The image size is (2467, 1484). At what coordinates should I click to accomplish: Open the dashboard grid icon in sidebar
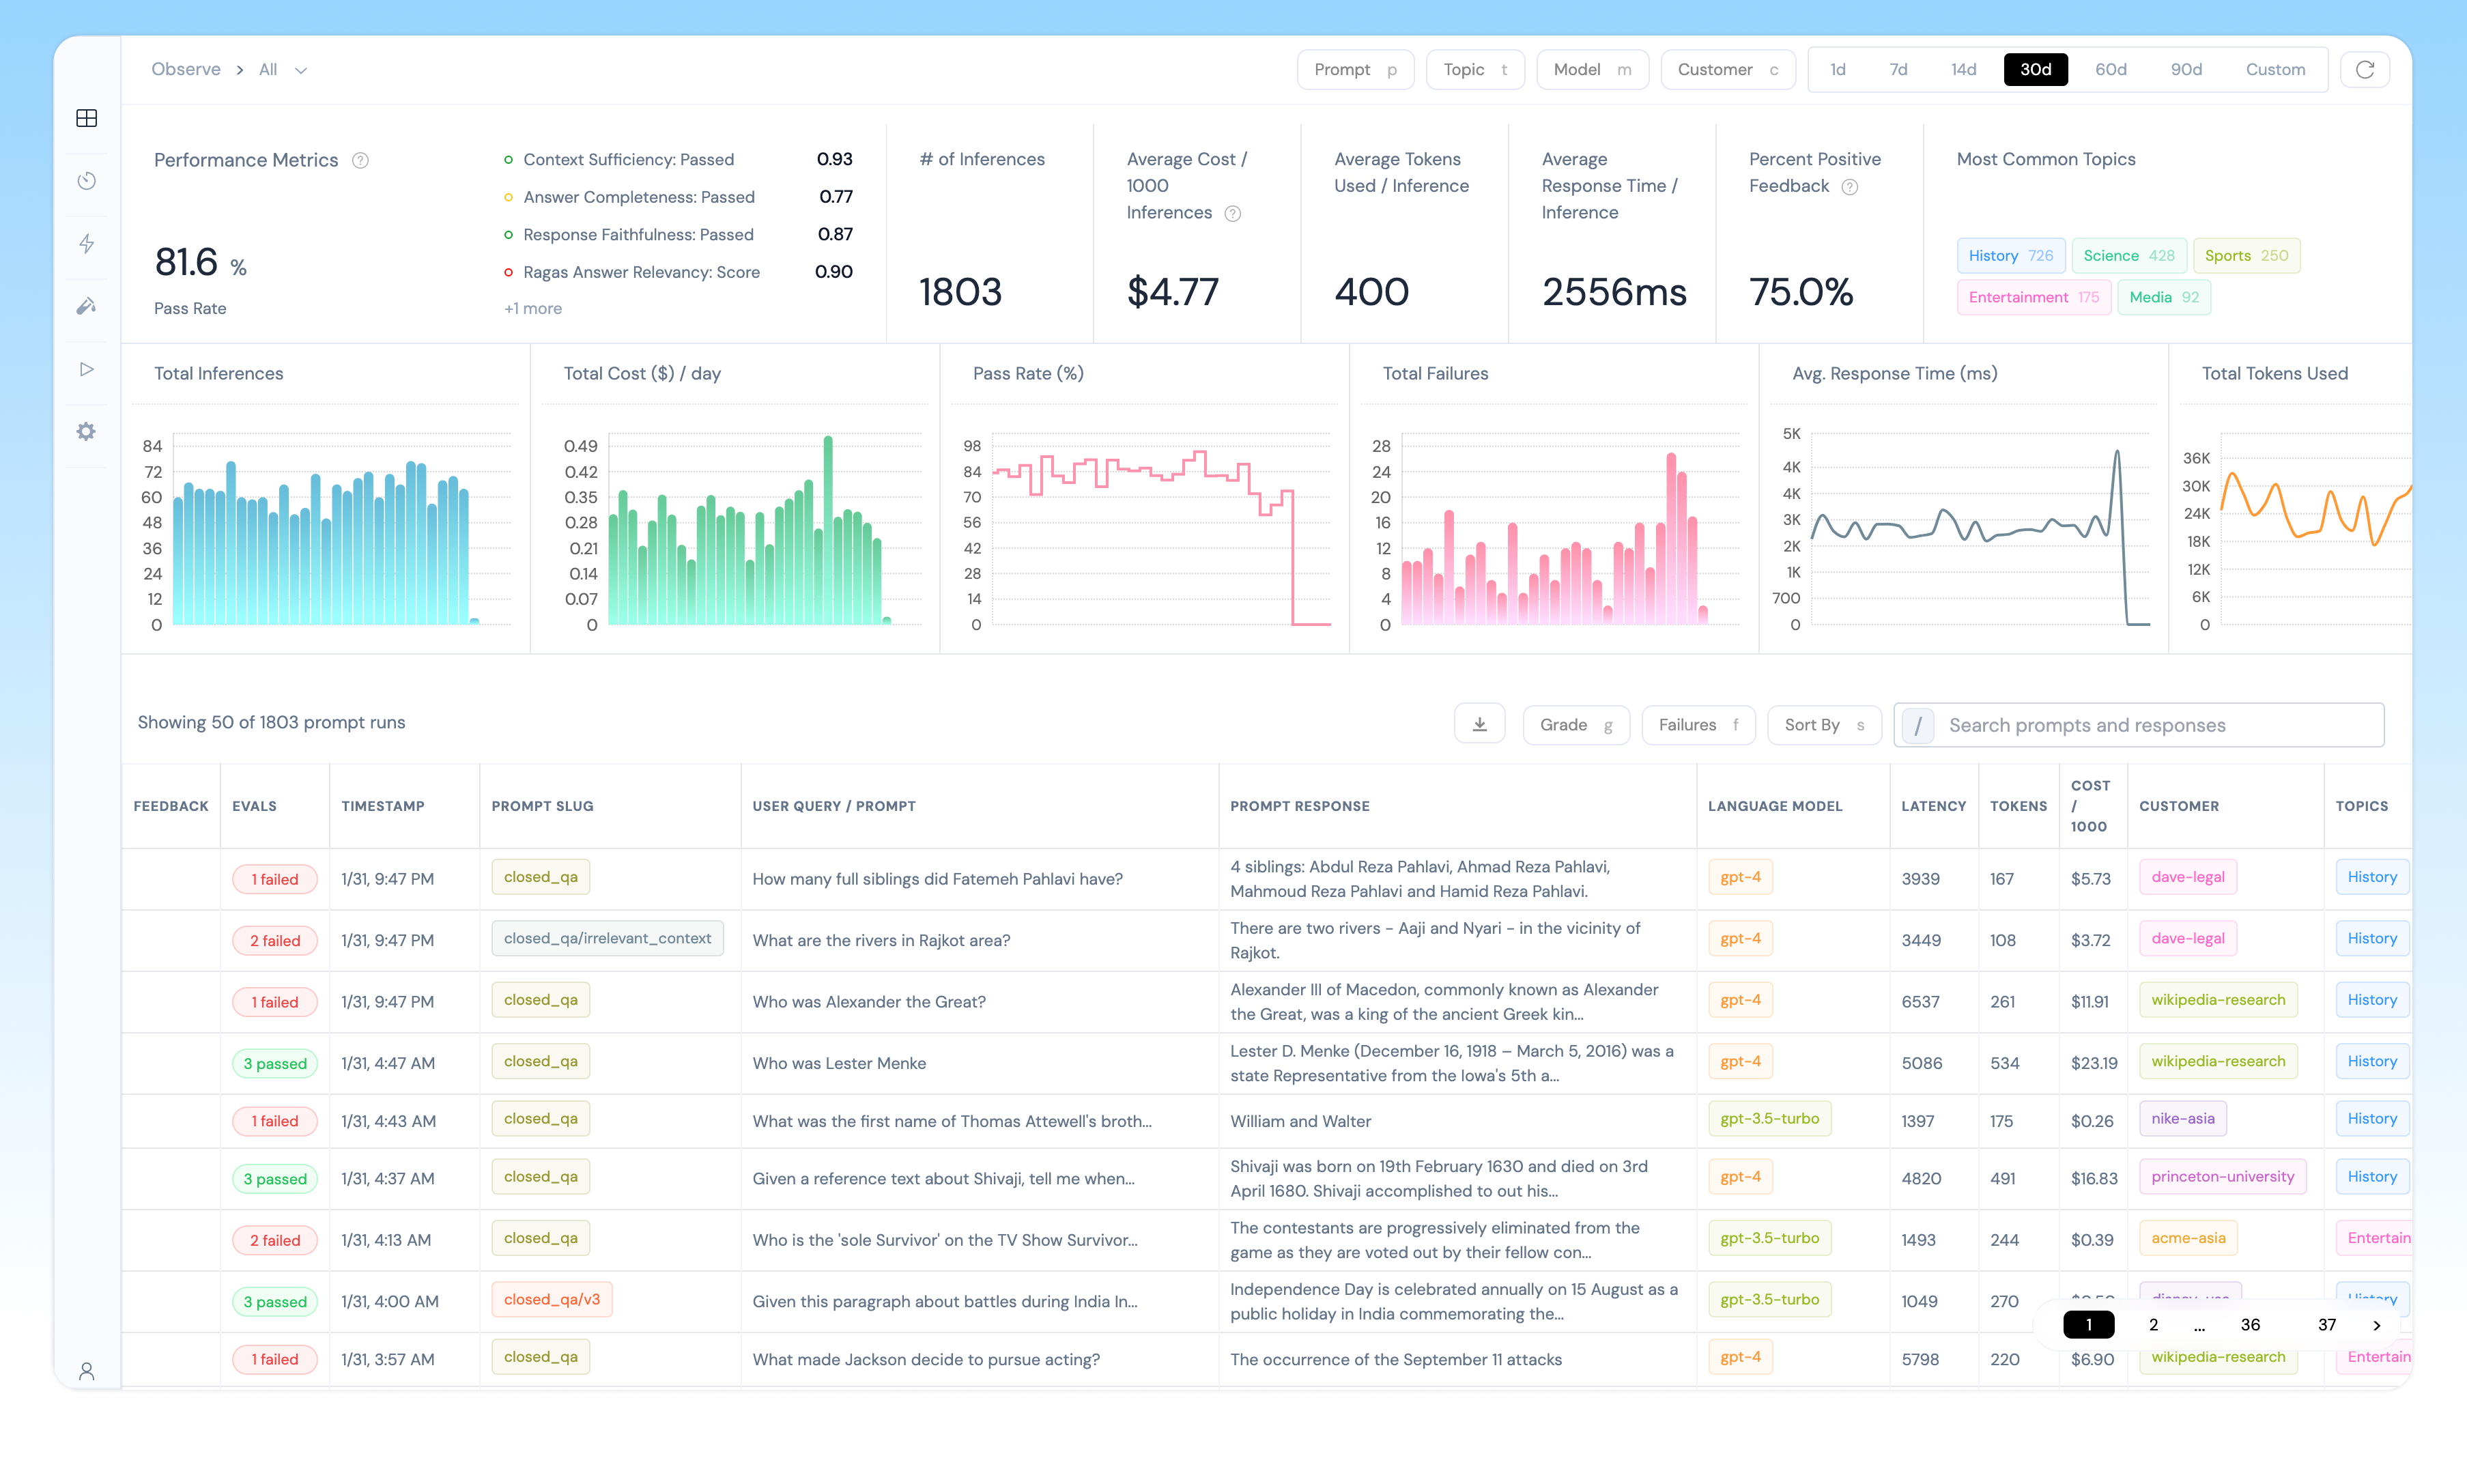pos(87,118)
